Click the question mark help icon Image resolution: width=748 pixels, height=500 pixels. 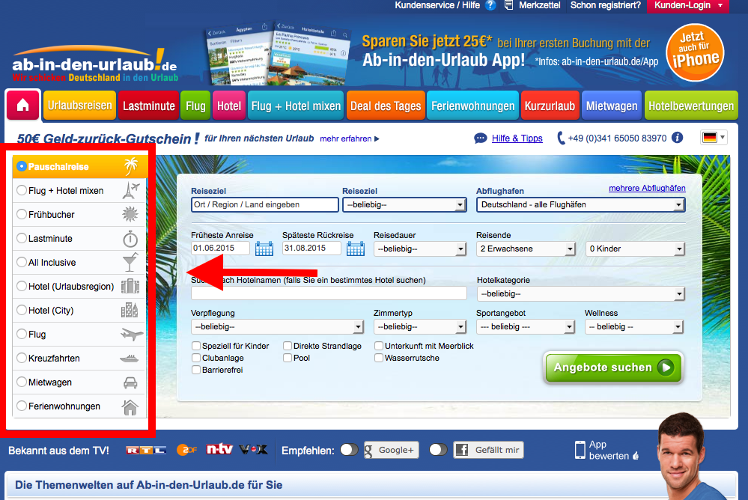[490, 5]
